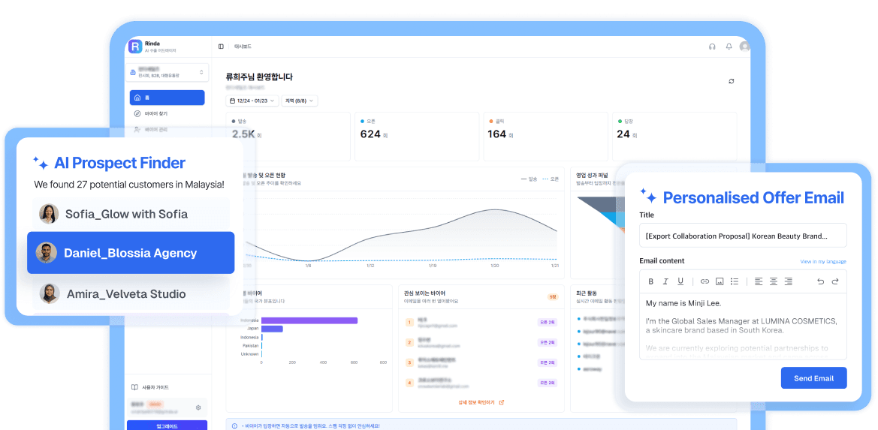Toggle bullet list in email editor
The width and height of the screenshot is (878, 430).
click(x=735, y=281)
